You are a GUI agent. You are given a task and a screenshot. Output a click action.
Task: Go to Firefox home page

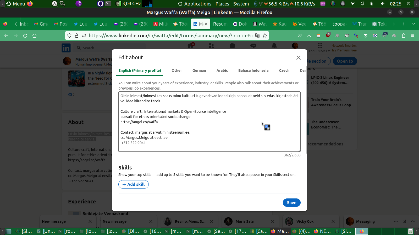tap(34, 36)
